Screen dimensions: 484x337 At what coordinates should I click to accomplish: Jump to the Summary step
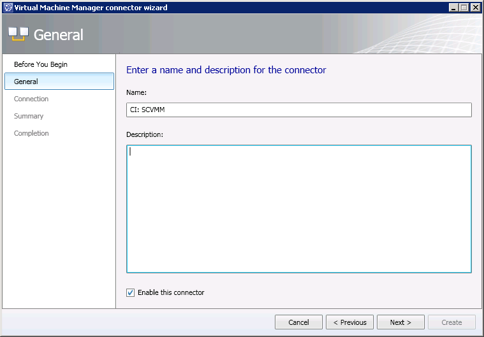pos(29,116)
